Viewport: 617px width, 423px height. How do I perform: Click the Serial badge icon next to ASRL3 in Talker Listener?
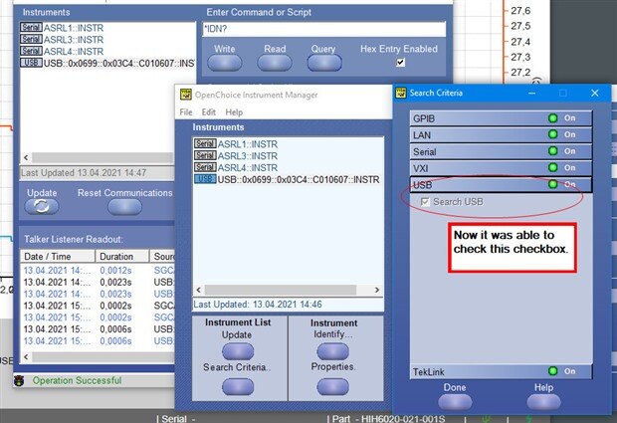31,39
